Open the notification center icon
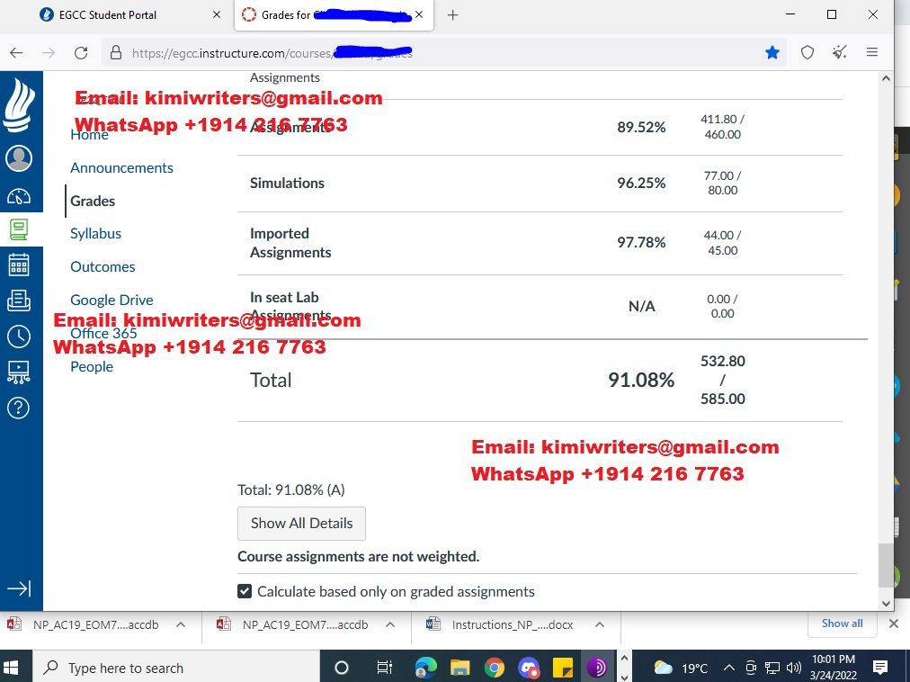The height and width of the screenshot is (682, 910). 880,667
